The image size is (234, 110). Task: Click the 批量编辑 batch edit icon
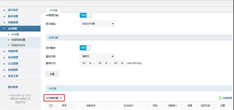(x=220, y=98)
